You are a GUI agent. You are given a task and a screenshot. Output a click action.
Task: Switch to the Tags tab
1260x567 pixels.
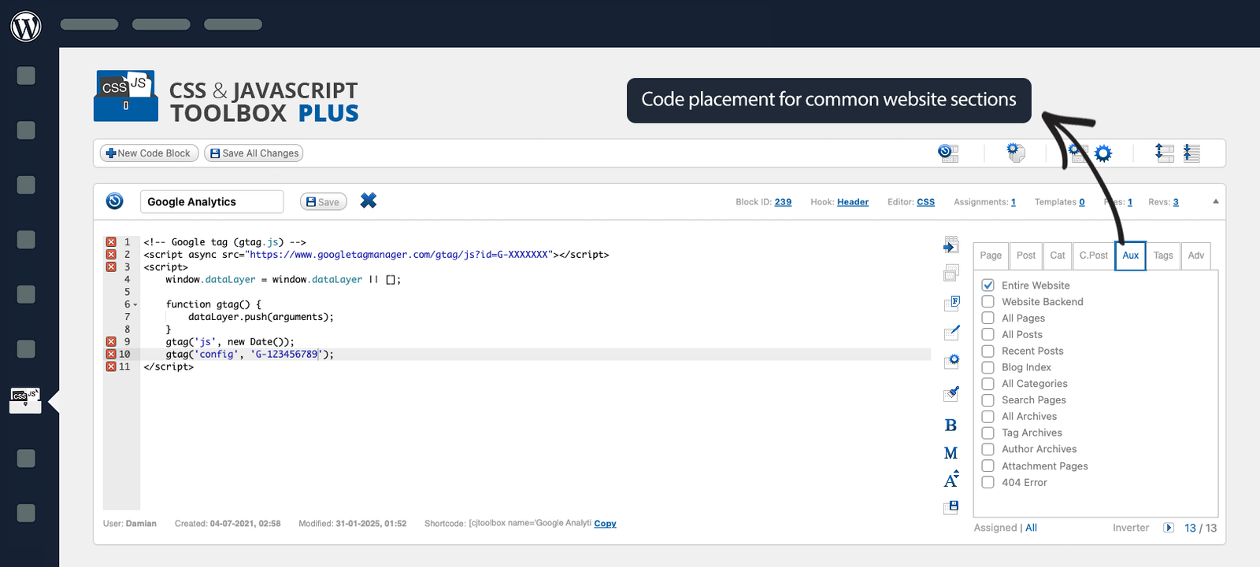coord(1163,256)
